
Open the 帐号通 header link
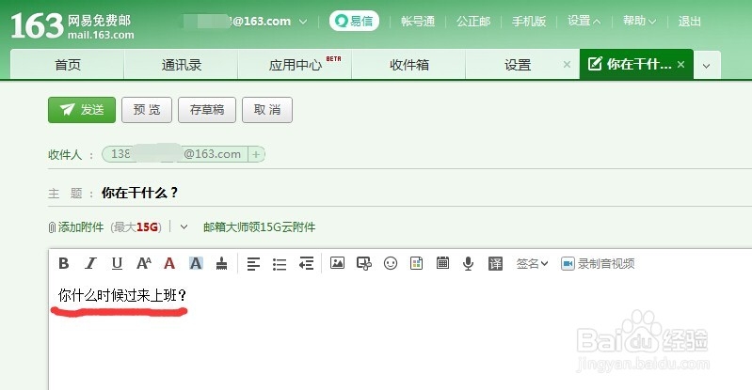click(418, 21)
